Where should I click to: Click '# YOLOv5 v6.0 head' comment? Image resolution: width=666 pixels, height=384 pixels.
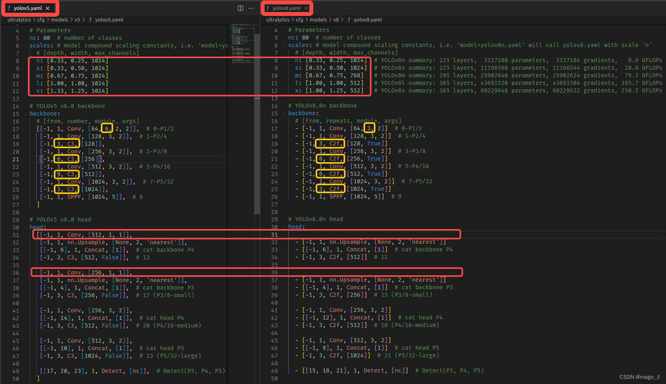pos(60,219)
